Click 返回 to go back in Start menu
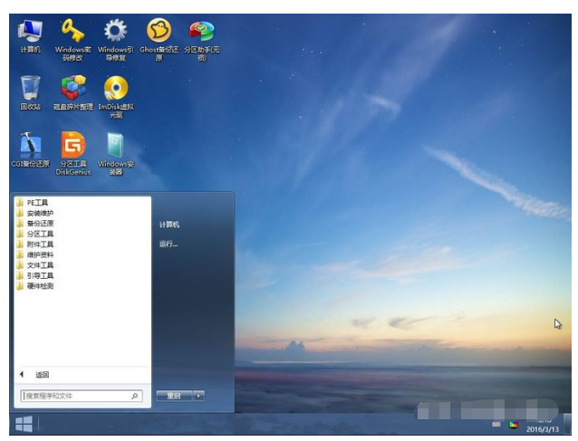578x441 pixels. pos(42,374)
